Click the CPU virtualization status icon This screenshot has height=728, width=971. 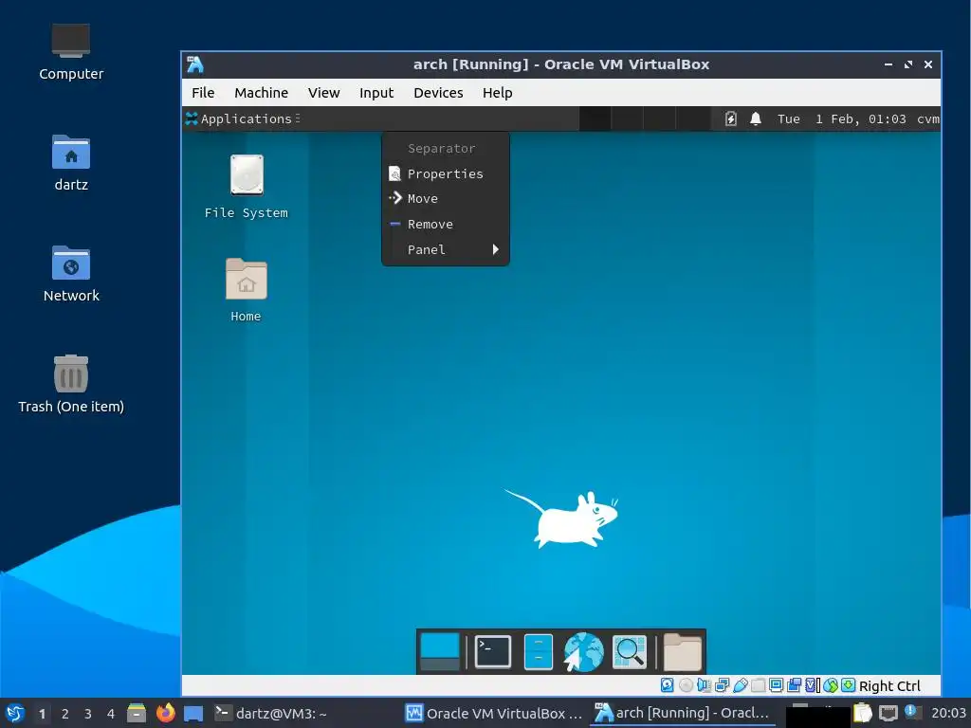coord(813,685)
